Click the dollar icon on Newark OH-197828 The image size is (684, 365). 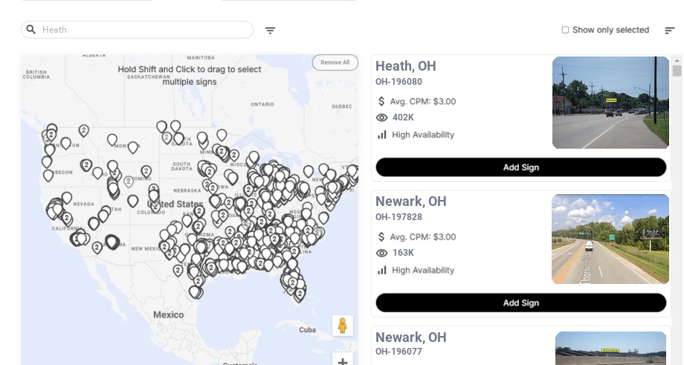(382, 236)
